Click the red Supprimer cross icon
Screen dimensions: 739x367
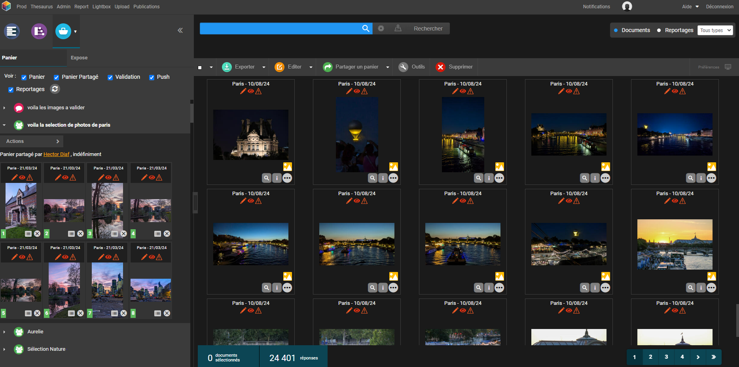coord(440,67)
